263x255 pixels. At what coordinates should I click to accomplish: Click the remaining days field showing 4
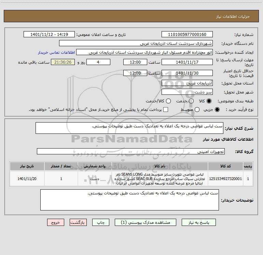tap(98, 62)
